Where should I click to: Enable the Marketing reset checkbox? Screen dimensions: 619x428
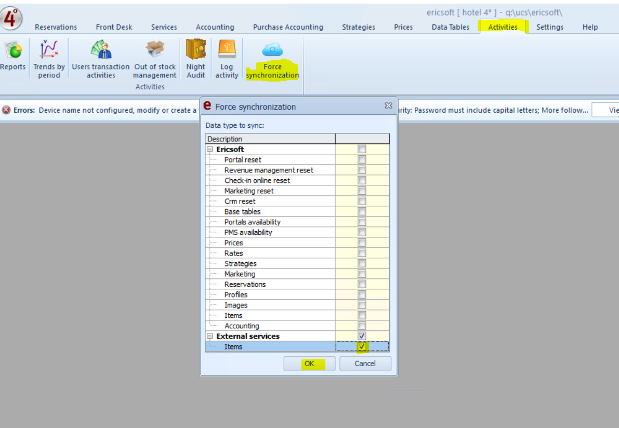click(362, 191)
